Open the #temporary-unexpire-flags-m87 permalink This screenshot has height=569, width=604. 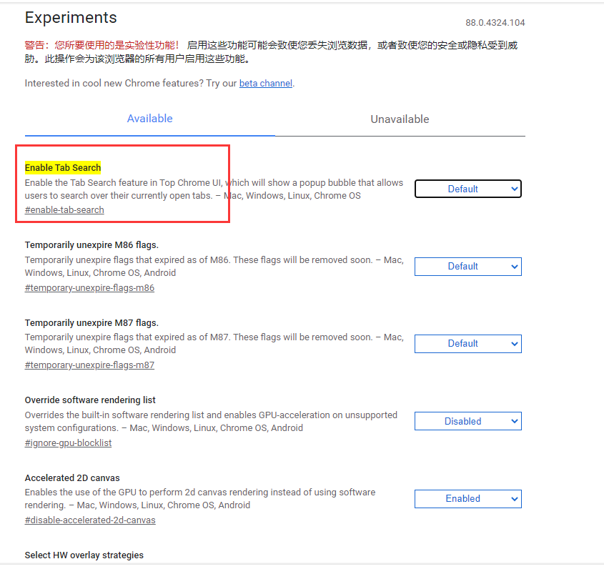[89, 365]
